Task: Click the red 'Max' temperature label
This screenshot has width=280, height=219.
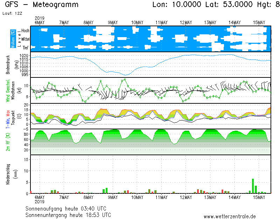Action: point(7,113)
